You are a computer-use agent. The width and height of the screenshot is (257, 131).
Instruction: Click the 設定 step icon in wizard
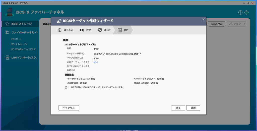click(82, 30)
